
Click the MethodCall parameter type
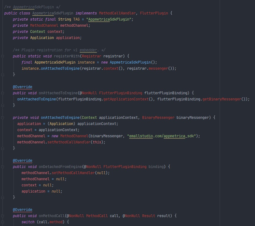(x=97, y=216)
